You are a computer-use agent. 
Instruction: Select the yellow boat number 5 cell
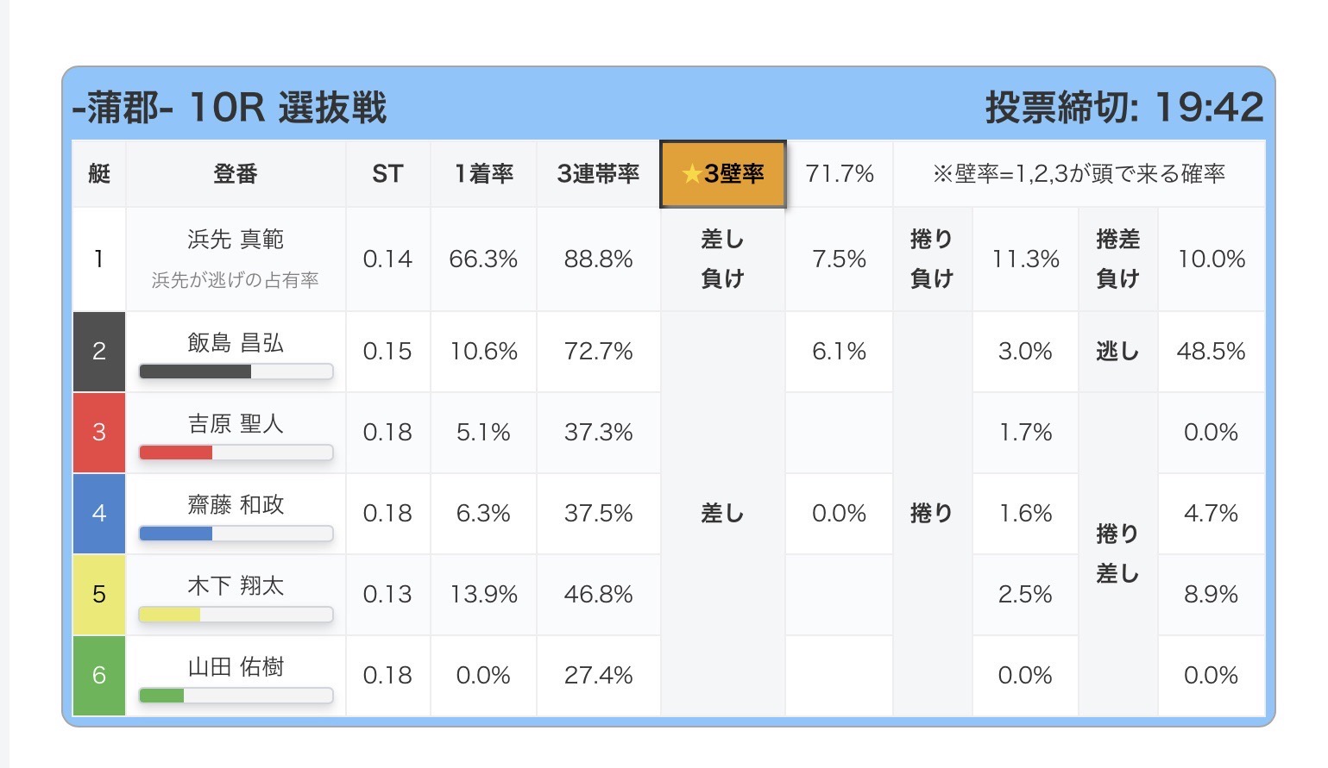99,595
